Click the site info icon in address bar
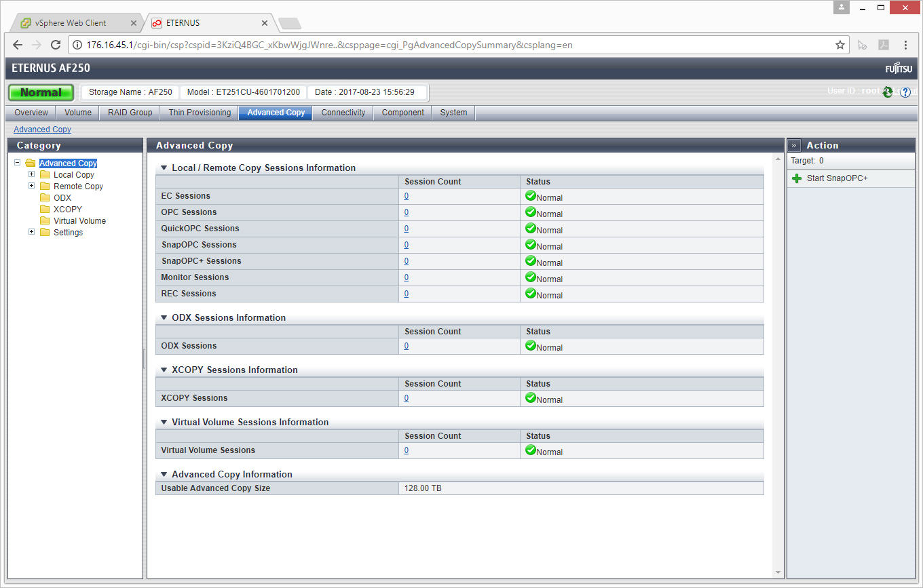923x588 pixels. click(78, 45)
